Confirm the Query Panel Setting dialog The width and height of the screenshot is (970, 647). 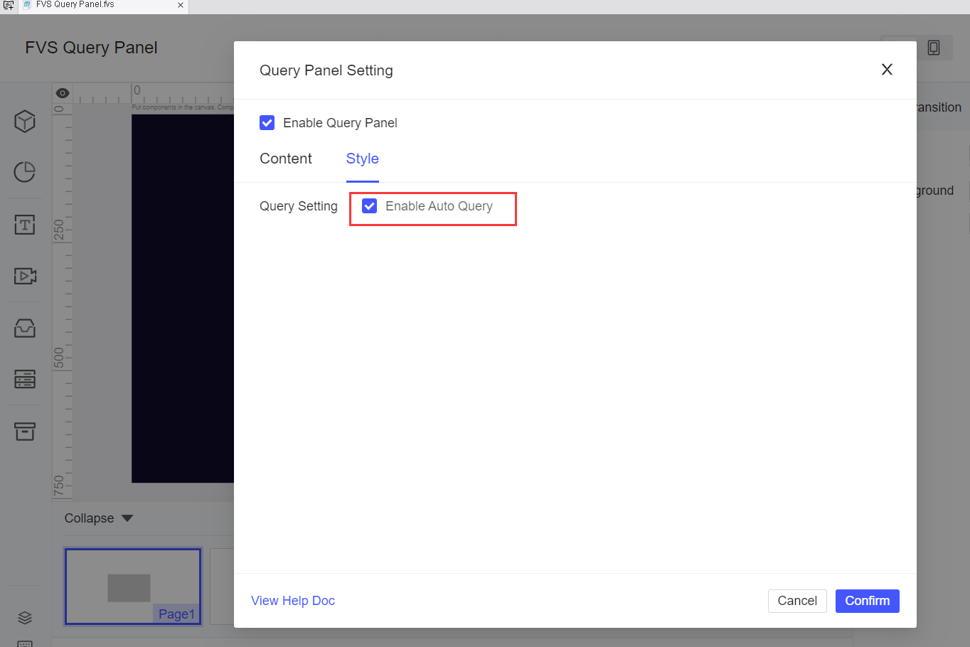(867, 601)
